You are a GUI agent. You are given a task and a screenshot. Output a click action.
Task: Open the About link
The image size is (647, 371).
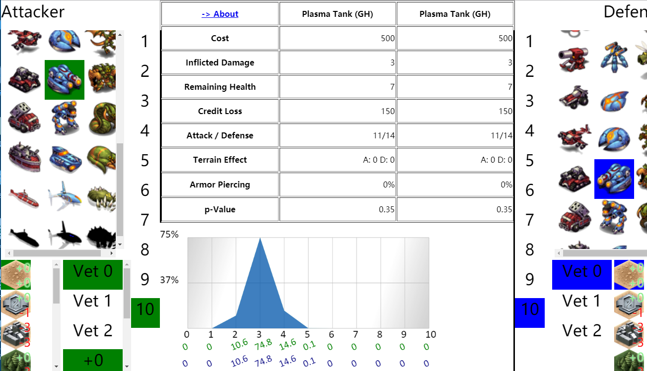[220, 14]
